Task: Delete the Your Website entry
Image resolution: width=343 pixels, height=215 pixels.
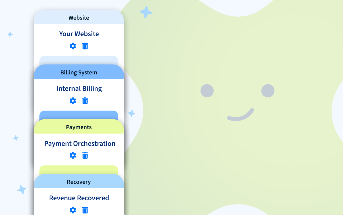Action: tap(85, 46)
